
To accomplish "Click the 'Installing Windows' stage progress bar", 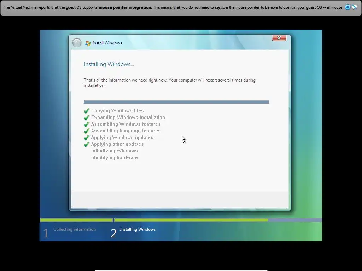I will (x=218, y=220).
